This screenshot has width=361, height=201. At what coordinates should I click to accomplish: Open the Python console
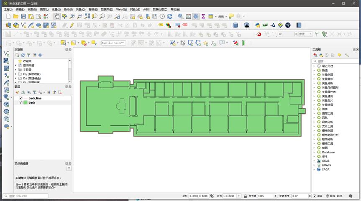[258, 25]
